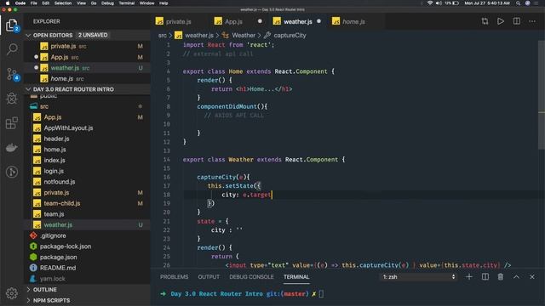Click the 2 UNSAVED badge

[x=93, y=35]
